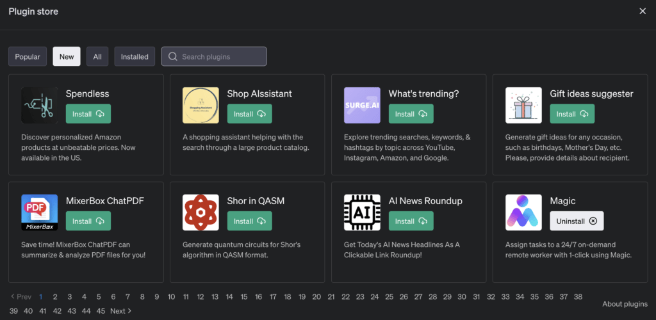Close the Plugin store dialog
The width and height of the screenshot is (656, 320).
[x=643, y=11]
